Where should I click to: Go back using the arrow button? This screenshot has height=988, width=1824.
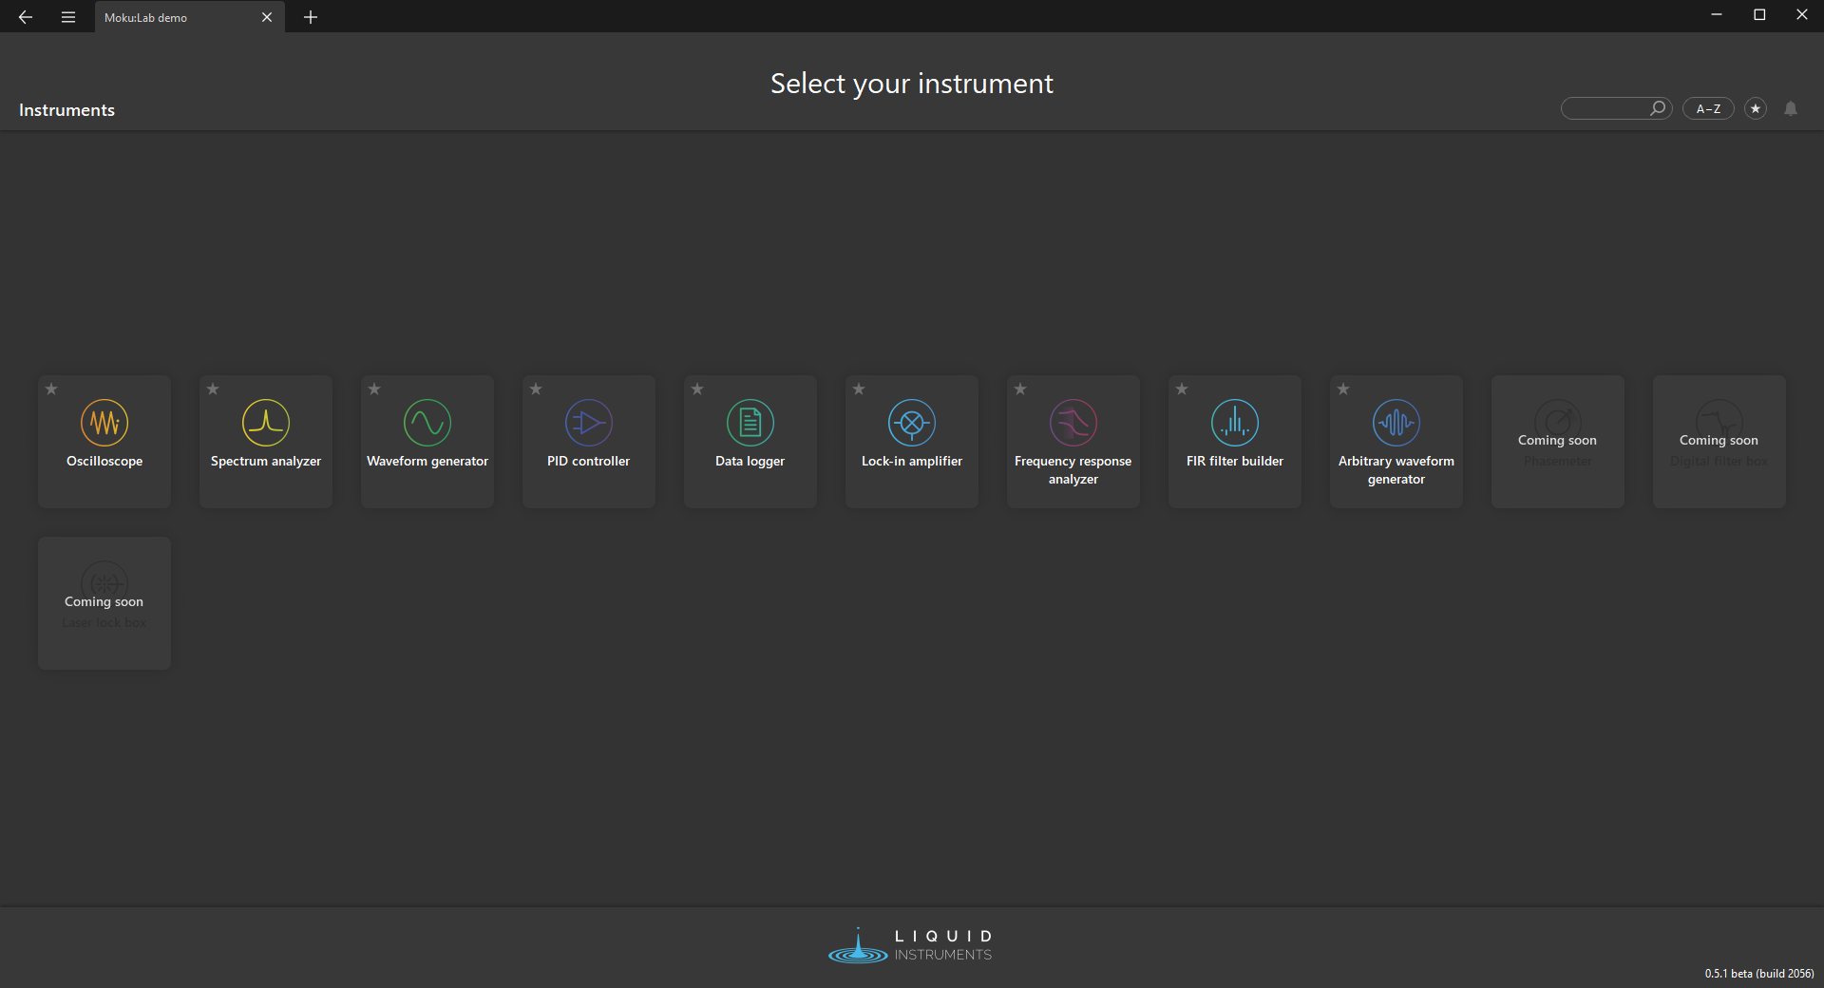[x=26, y=17]
